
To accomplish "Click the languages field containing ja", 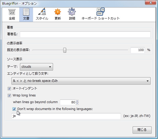I will pyautogui.click(x=66, y=116).
